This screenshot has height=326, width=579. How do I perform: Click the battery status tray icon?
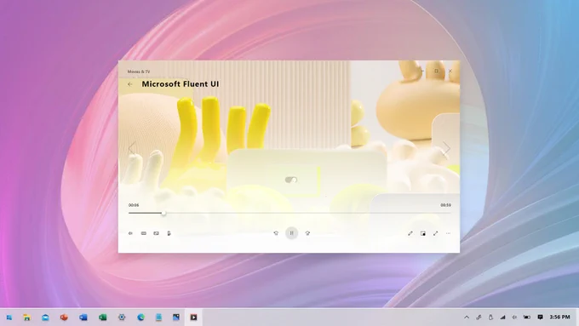pyautogui.click(x=527, y=317)
